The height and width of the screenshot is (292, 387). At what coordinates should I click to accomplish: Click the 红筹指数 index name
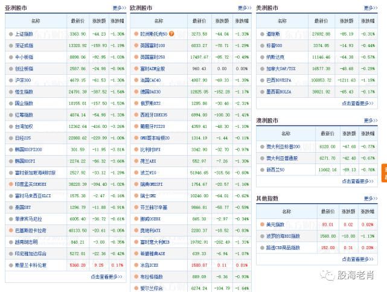pos(24,115)
